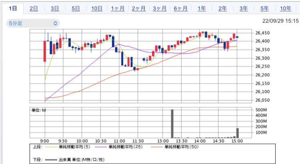Image resolution: width=300 pixels, height=164 pixels.
Task: Click the 上段: legend label
Action: click(x=38, y=147)
